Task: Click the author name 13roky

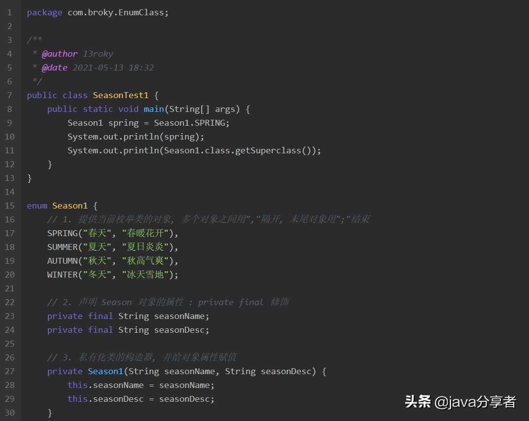Action: click(x=98, y=54)
